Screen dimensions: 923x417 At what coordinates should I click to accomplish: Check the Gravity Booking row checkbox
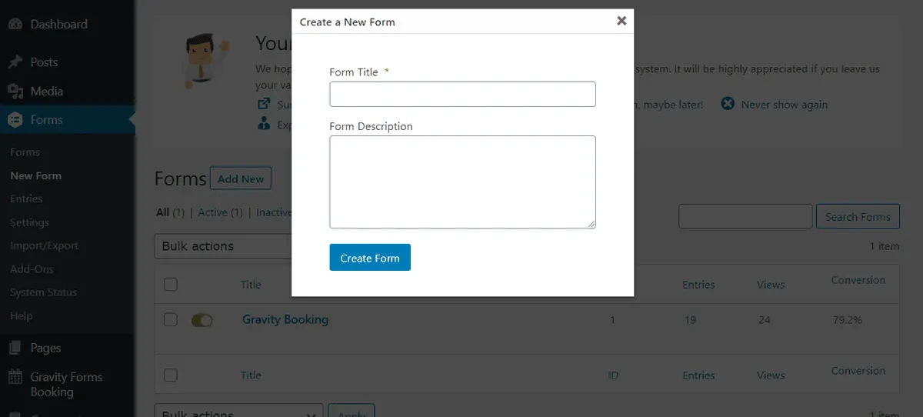pos(171,320)
